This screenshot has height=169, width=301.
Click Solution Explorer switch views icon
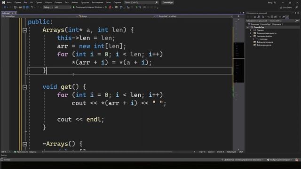coord(258,17)
